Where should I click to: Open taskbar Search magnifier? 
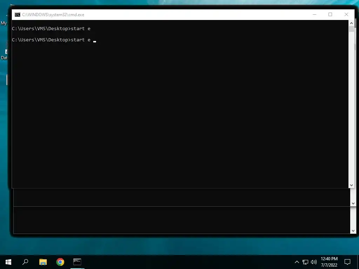pyautogui.click(x=25, y=262)
